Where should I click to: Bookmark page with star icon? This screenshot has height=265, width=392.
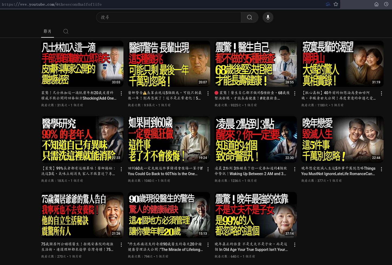click(336, 4)
